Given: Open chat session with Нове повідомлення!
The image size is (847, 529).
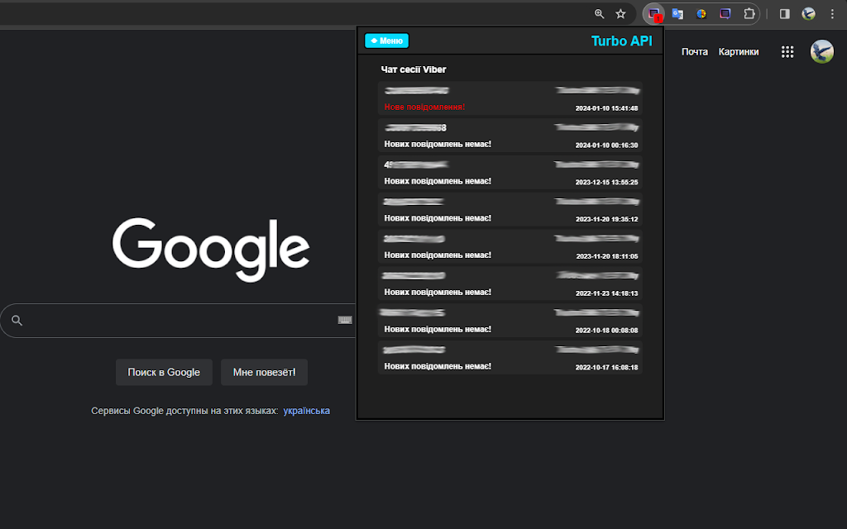Looking at the screenshot, I should pyautogui.click(x=510, y=98).
